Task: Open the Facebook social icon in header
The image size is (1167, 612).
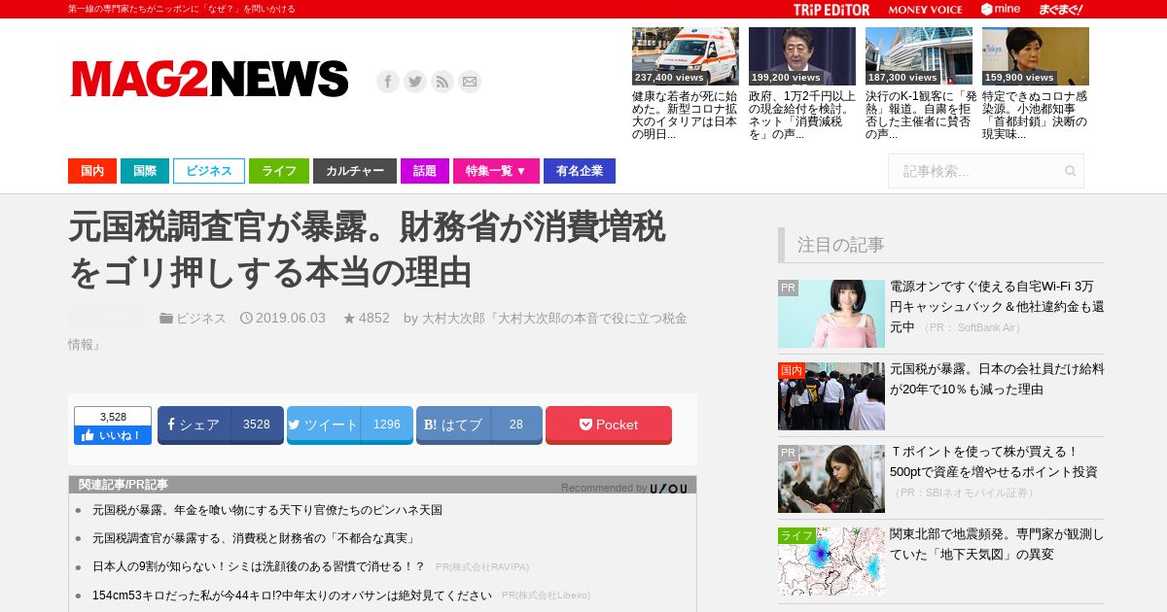Action: point(388,82)
